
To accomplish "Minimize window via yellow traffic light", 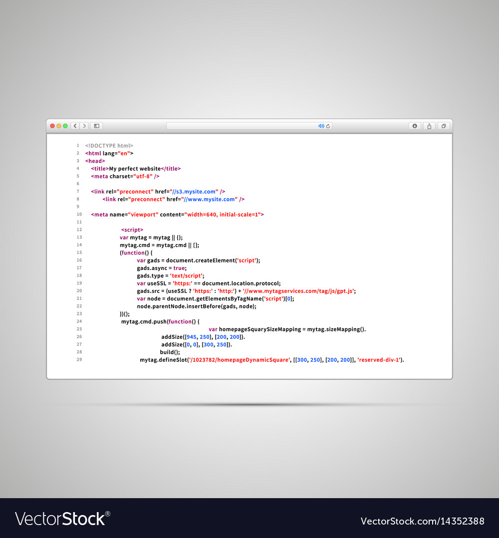I will (59, 126).
